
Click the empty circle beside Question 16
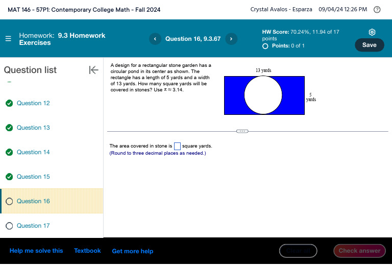9,201
